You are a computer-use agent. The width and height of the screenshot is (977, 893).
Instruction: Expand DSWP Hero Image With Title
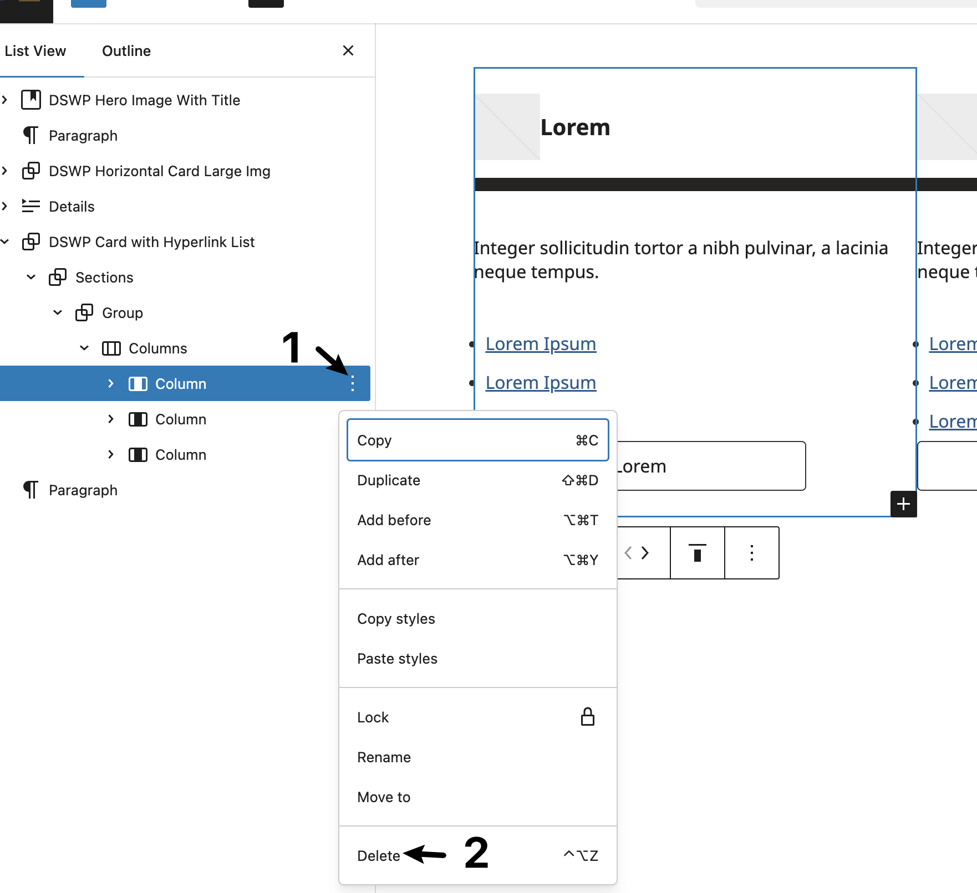[x=5, y=100]
